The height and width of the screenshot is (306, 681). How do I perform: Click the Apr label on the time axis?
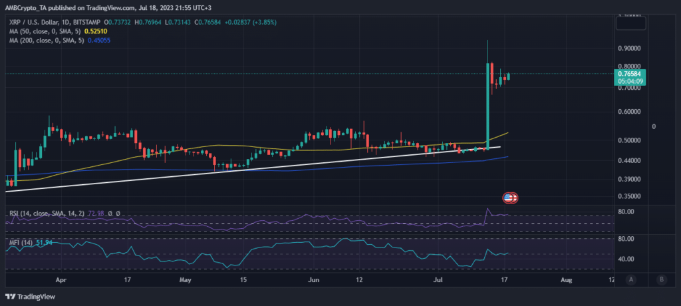point(62,281)
